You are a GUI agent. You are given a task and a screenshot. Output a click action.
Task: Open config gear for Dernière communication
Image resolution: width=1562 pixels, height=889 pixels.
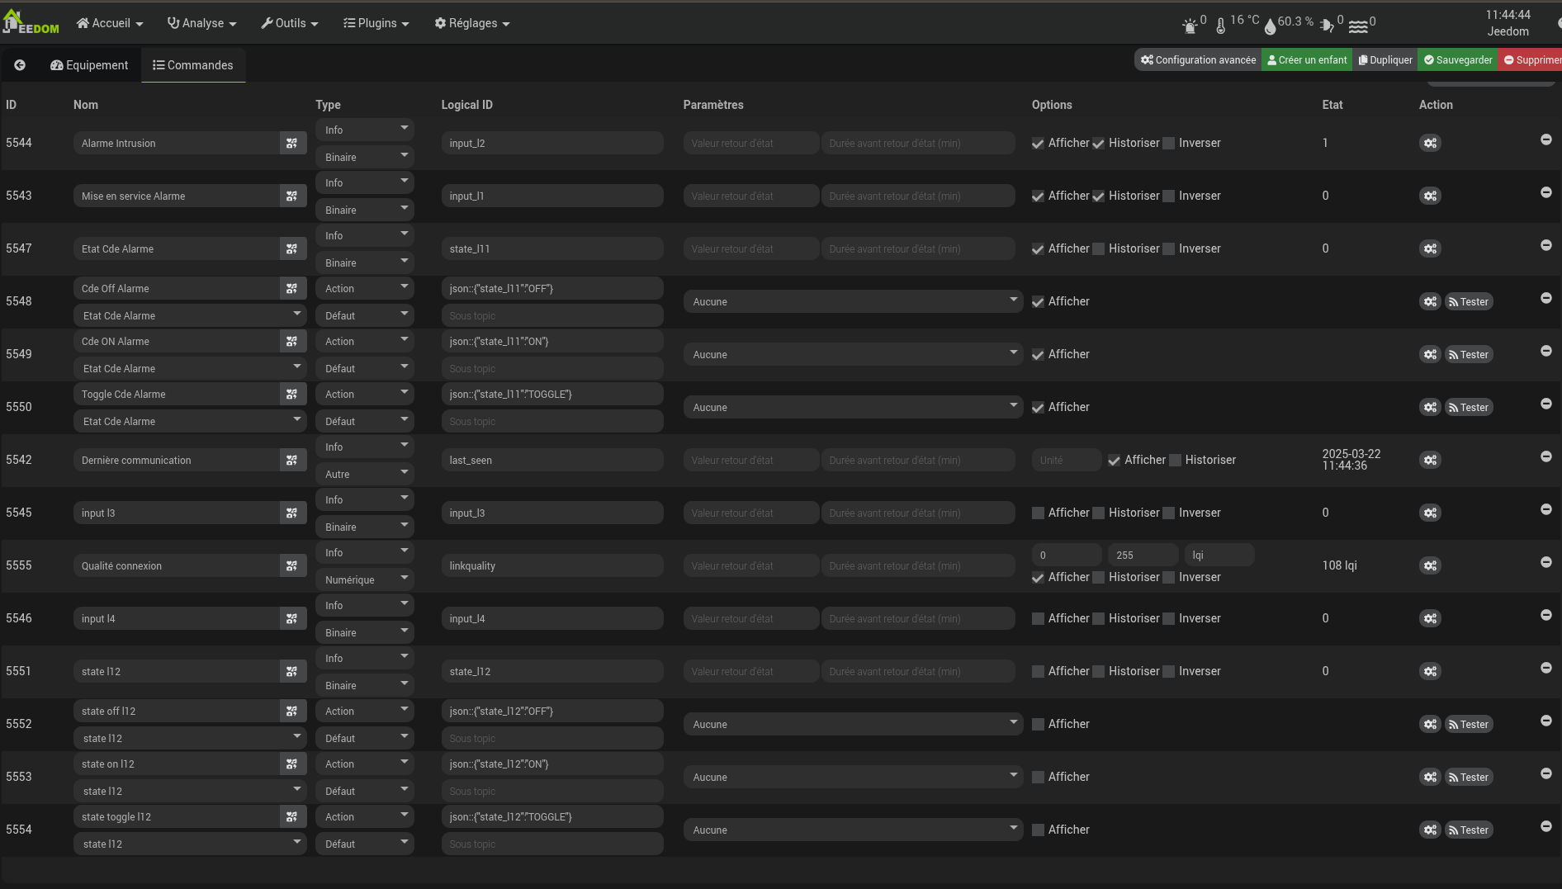[x=1430, y=460]
